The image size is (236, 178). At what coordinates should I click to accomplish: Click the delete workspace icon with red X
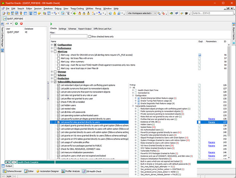click(163, 13)
